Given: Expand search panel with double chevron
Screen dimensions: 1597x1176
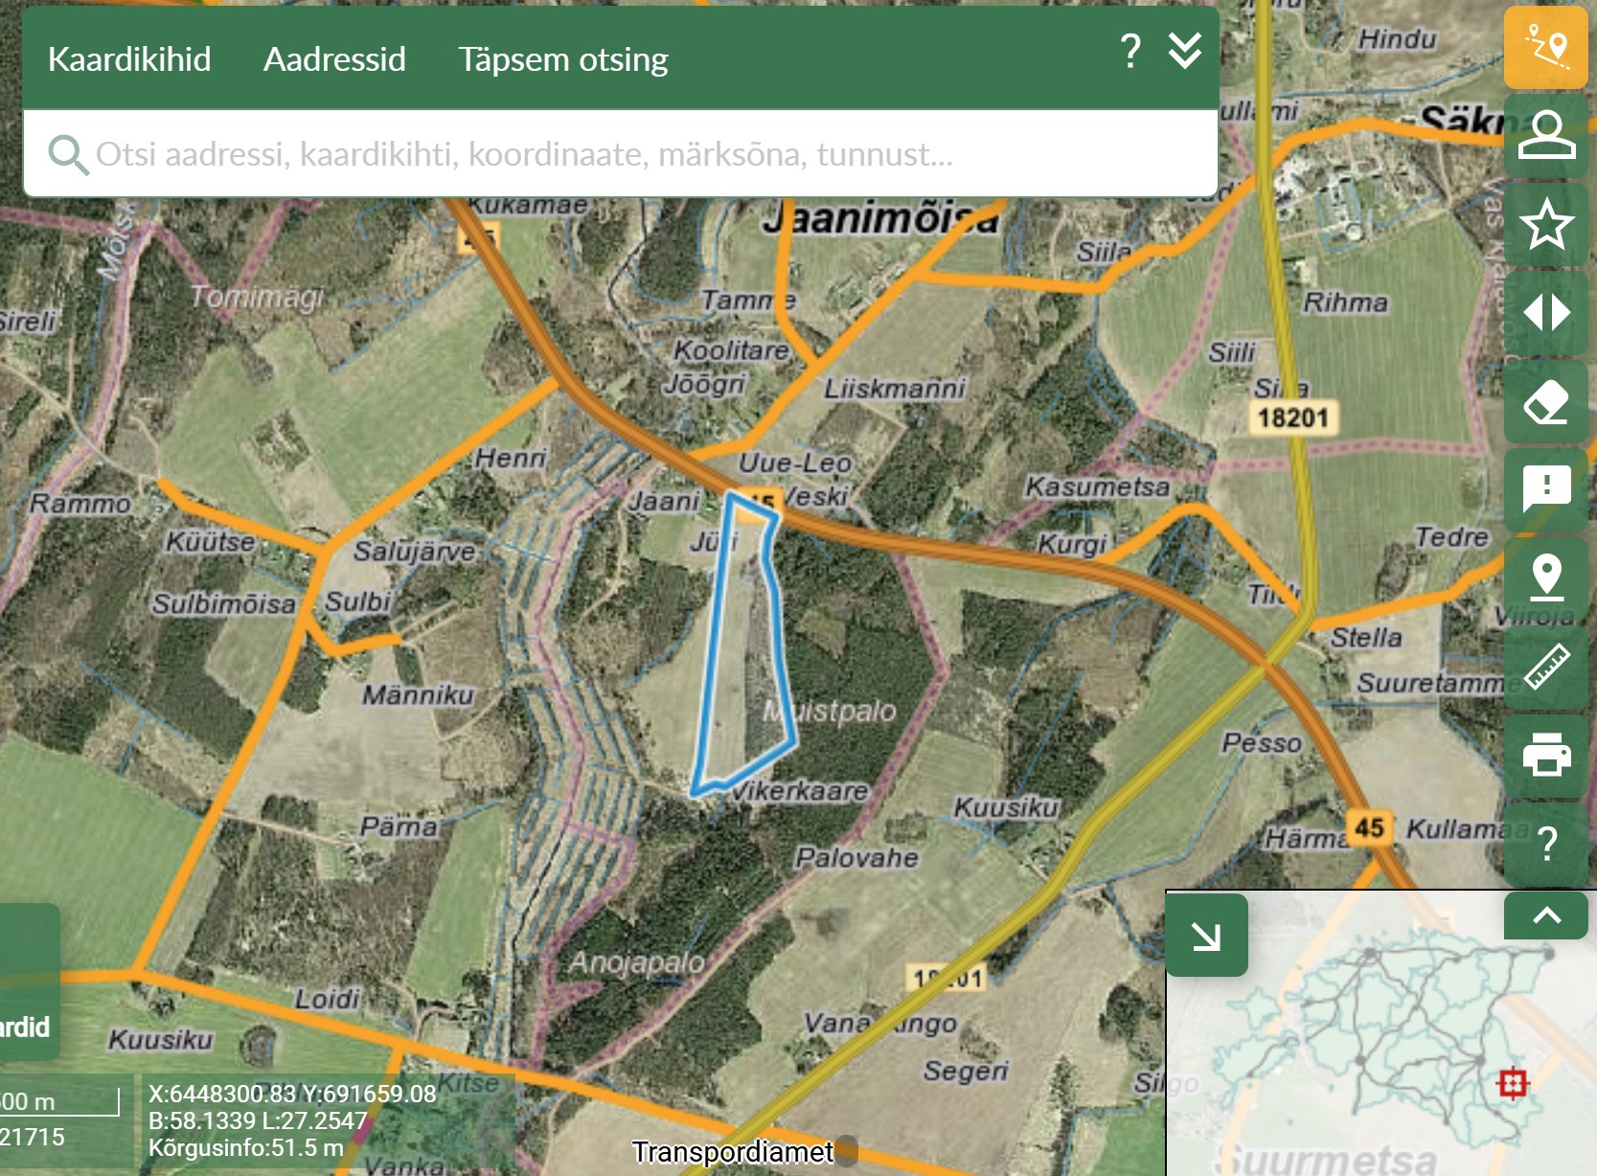Looking at the screenshot, I should point(1185,51).
